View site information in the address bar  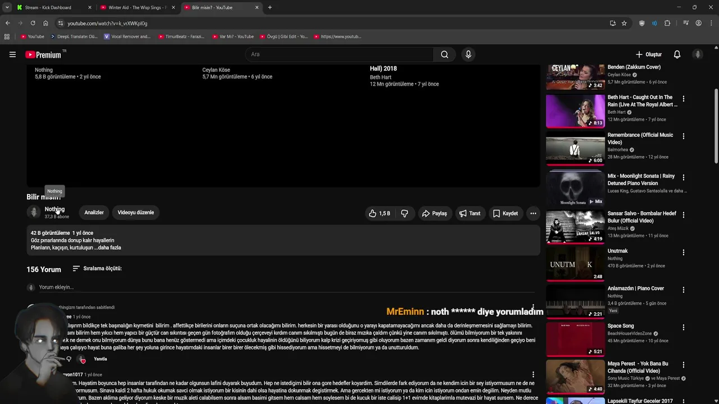point(61,23)
